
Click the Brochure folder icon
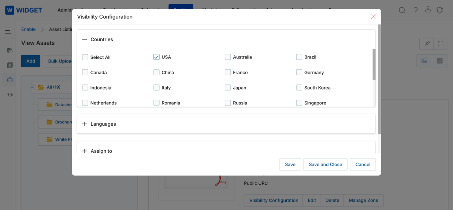click(50, 122)
